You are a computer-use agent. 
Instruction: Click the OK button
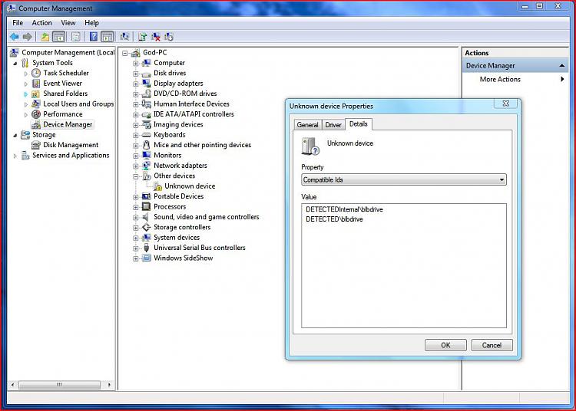tap(445, 345)
